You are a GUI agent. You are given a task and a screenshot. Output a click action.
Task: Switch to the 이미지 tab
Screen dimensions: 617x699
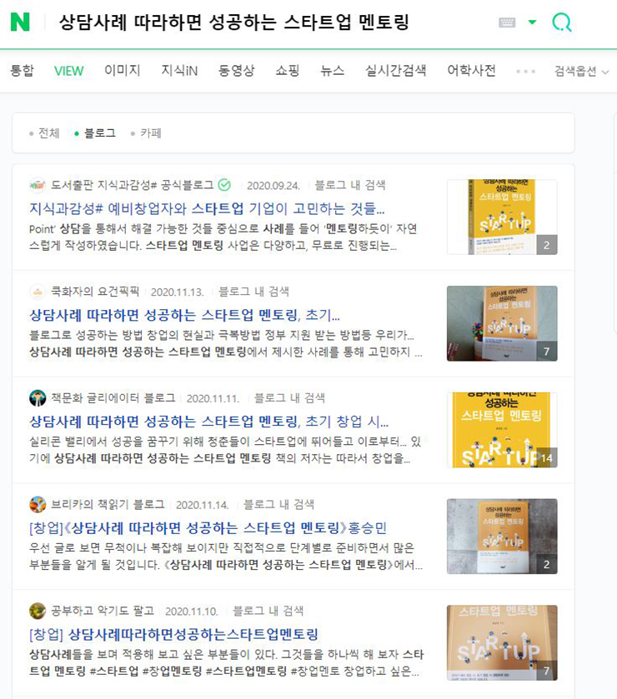click(x=123, y=71)
